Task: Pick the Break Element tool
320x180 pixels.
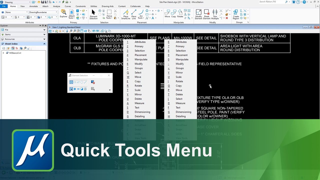Action: point(207,14)
